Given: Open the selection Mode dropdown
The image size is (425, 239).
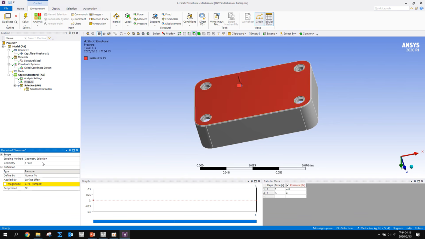Looking at the screenshot, I should (168, 34).
